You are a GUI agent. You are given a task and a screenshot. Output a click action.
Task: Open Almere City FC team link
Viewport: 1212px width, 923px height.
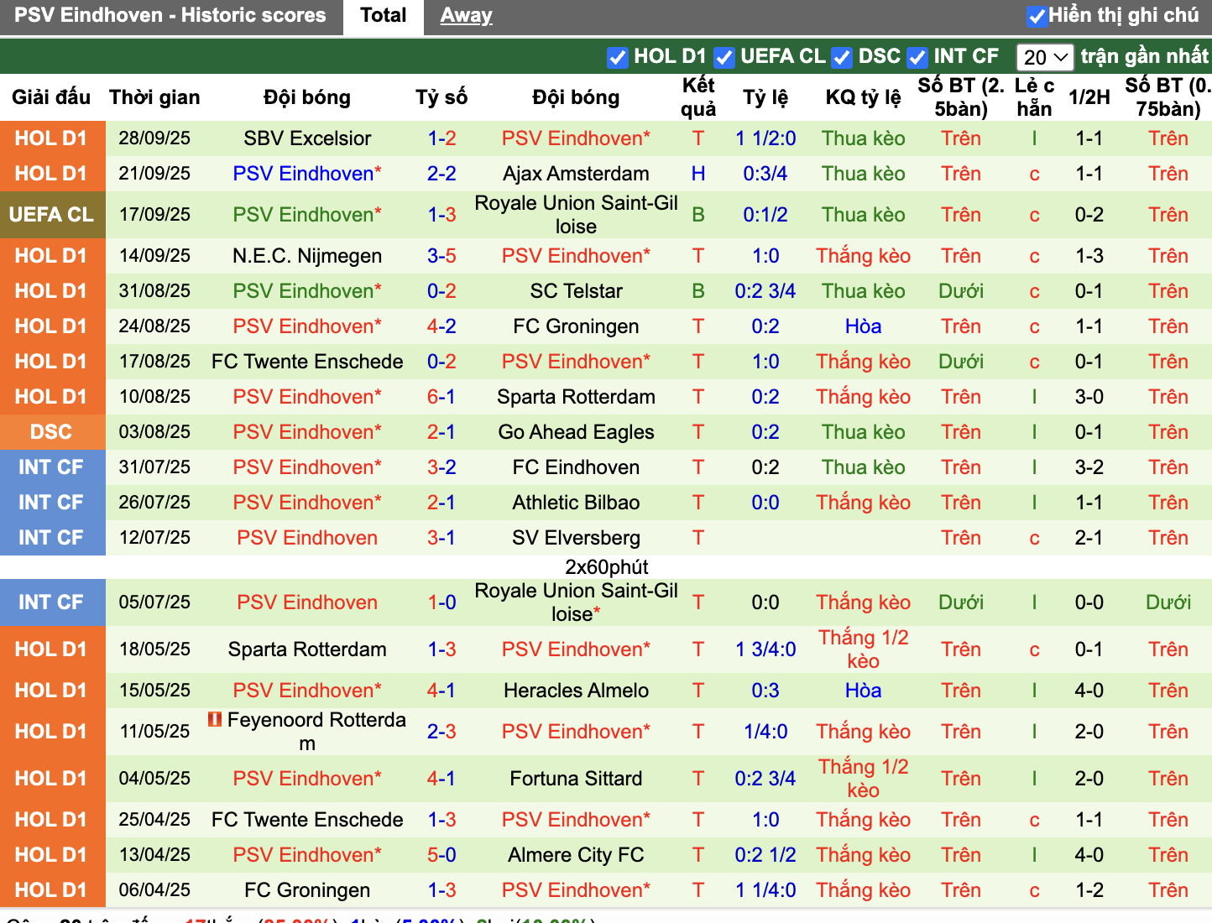[576, 855]
